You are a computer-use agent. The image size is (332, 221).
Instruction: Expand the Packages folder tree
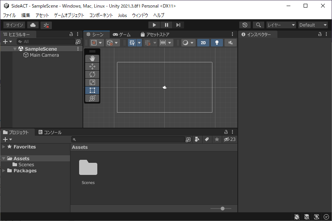[x=4, y=170]
